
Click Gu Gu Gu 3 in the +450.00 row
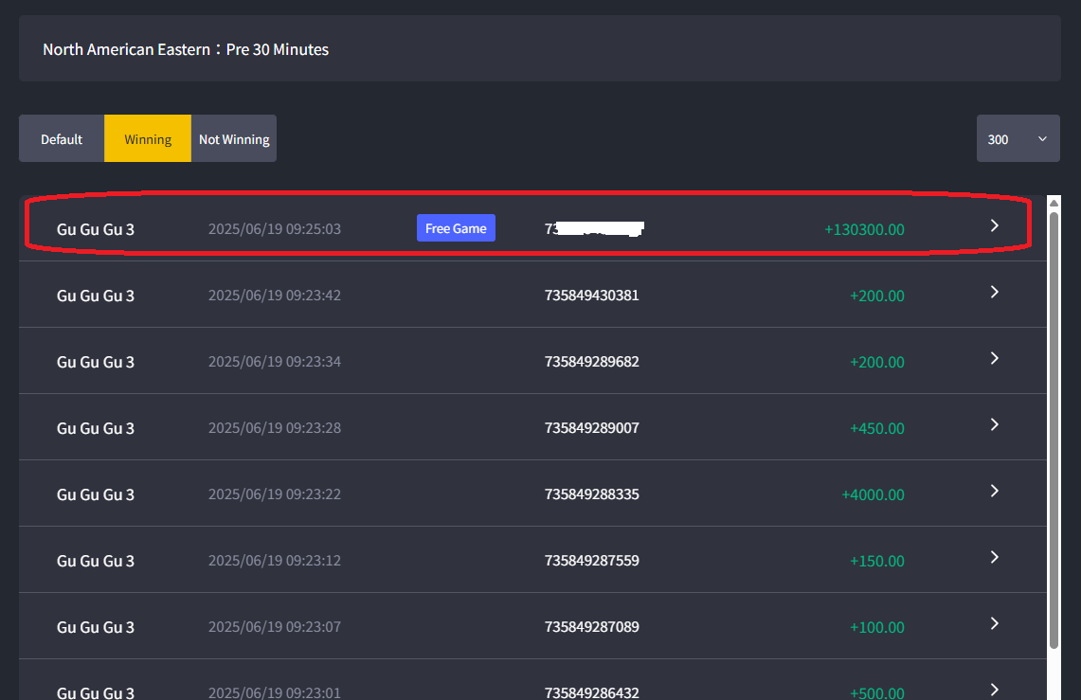click(95, 428)
